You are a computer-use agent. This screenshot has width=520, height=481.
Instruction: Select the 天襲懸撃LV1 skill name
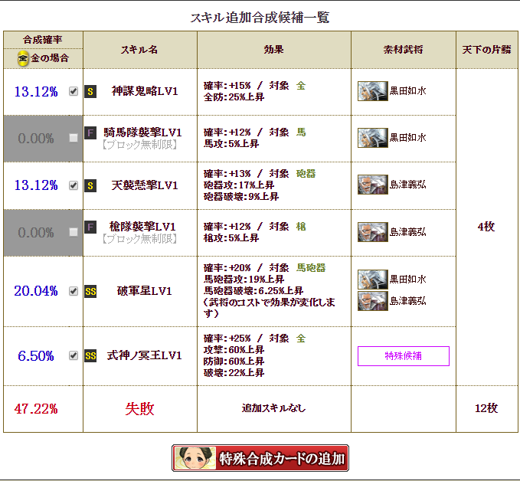pos(145,185)
